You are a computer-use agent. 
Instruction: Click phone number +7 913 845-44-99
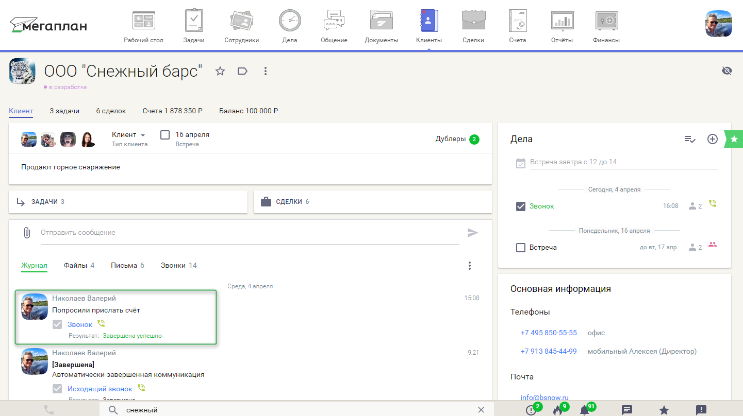549,351
